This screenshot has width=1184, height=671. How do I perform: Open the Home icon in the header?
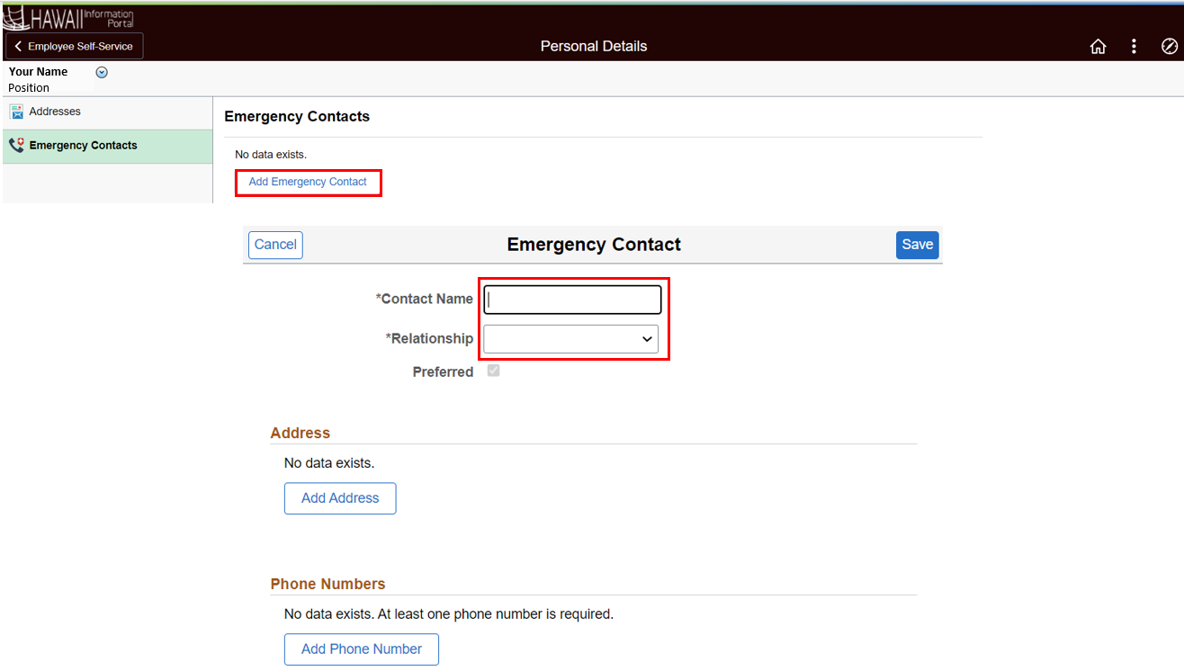coord(1098,46)
